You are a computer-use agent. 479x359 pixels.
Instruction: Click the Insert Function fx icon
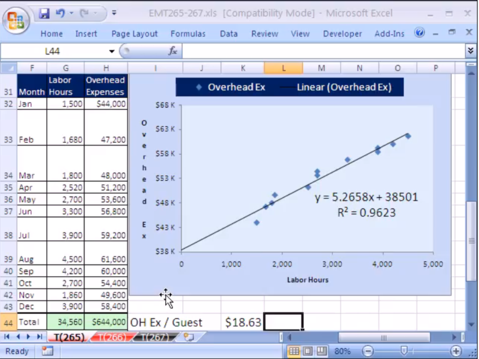[x=173, y=51]
